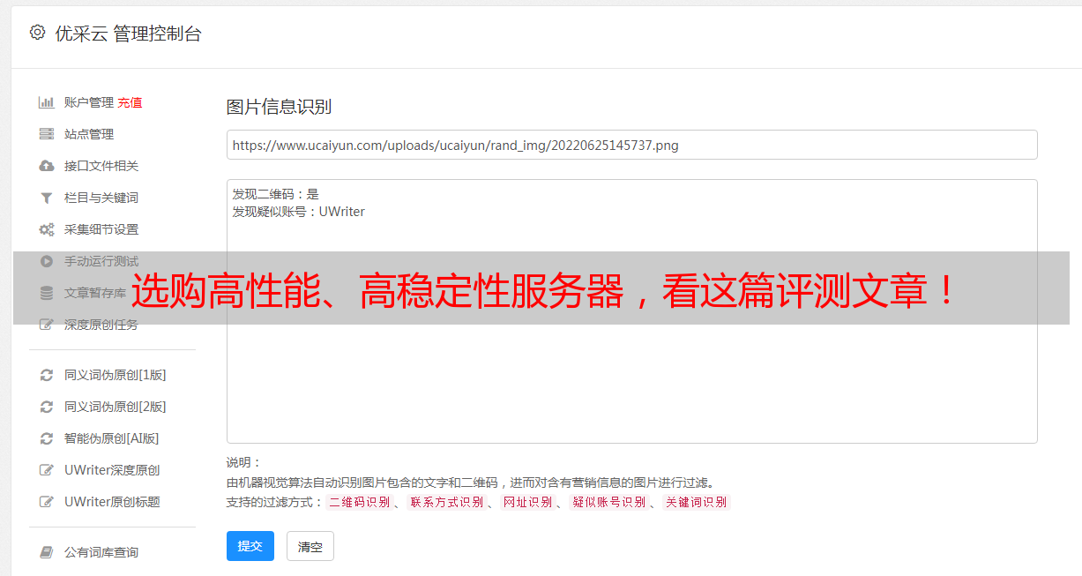Screen dimensions: 1082x576
Task: Click the refresh icon beside 同义词伪原创[2版]
Action: [47, 407]
